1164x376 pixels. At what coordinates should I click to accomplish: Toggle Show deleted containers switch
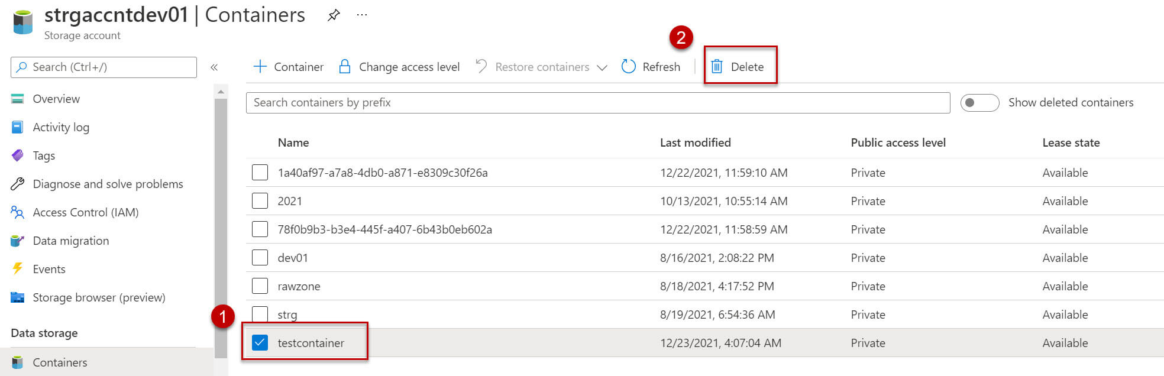979,103
